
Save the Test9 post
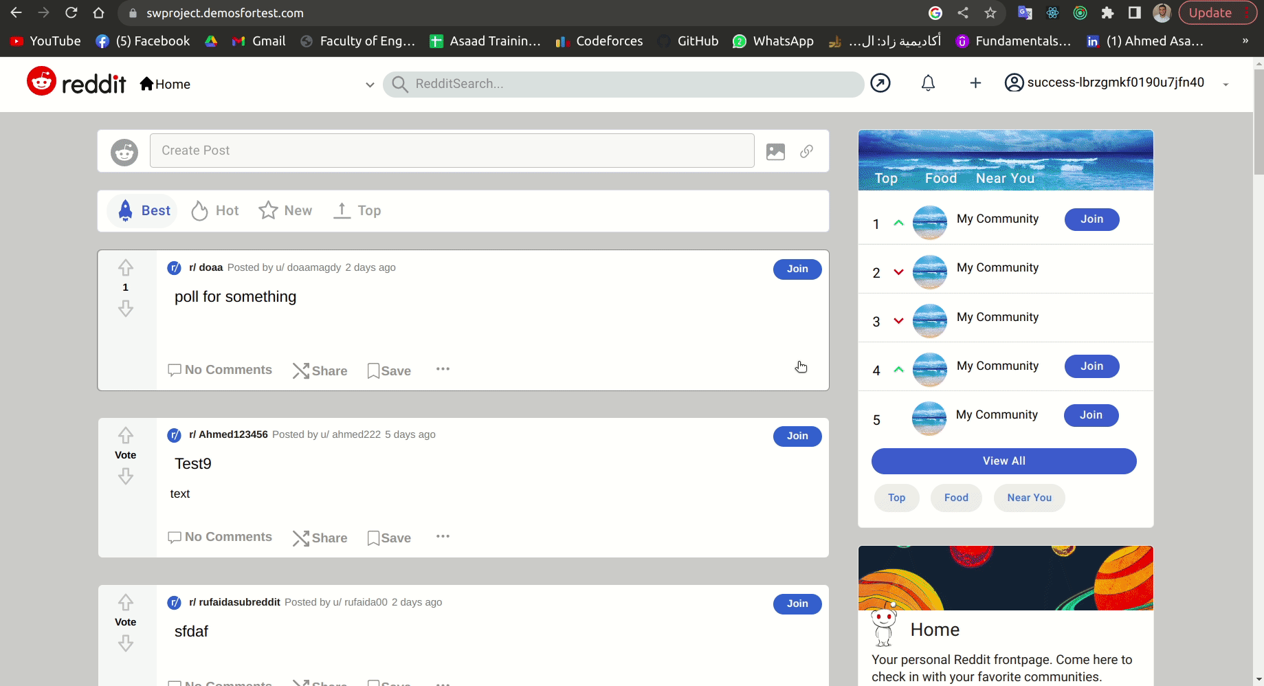point(389,538)
